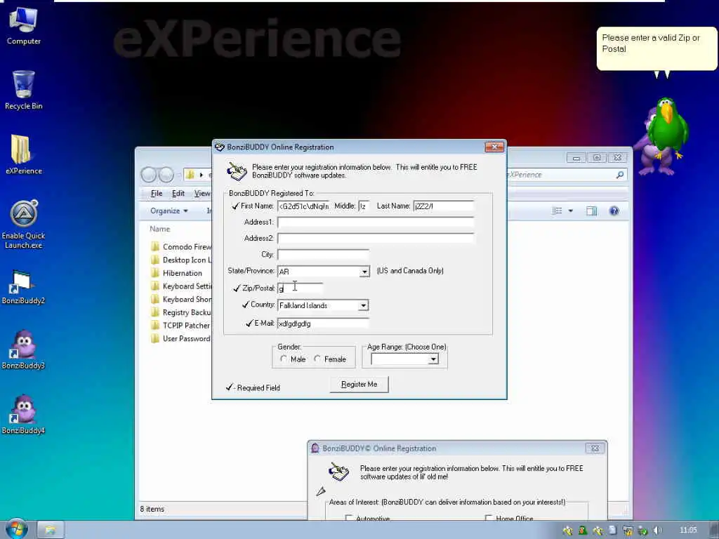
Task: Click the Explorer search magnifier icon
Action: (x=619, y=175)
